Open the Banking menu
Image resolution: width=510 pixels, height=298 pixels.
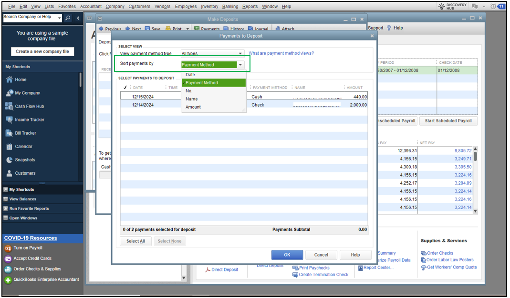[x=231, y=6]
